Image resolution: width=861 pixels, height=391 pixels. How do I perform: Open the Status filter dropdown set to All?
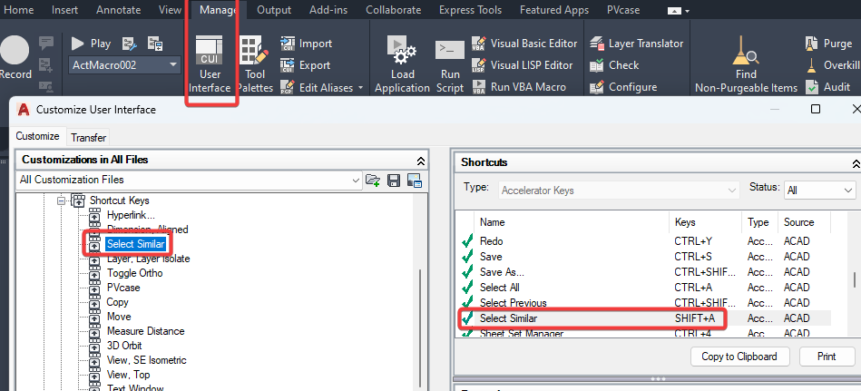819,190
